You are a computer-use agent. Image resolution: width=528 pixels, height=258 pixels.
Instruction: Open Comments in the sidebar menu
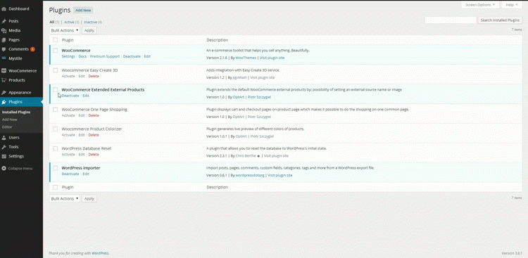click(x=18, y=49)
